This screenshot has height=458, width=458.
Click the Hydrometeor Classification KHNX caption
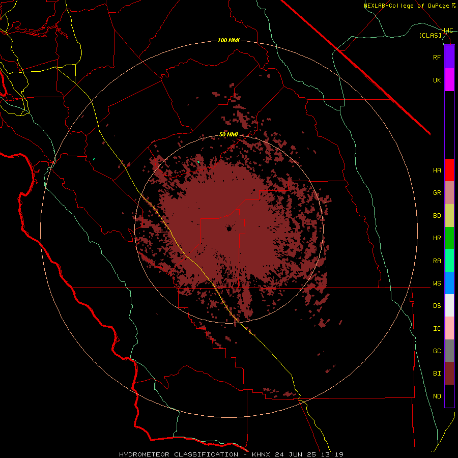click(231, 454)
